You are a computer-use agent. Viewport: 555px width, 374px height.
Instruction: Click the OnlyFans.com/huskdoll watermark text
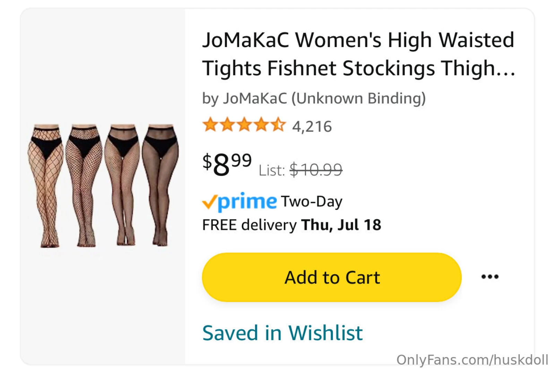click(472, 360)
